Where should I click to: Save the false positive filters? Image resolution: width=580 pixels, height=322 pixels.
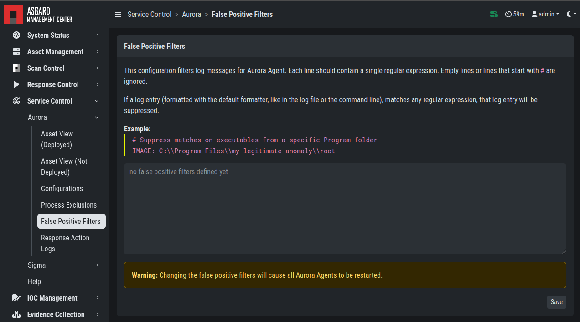(x=556, y=302)
